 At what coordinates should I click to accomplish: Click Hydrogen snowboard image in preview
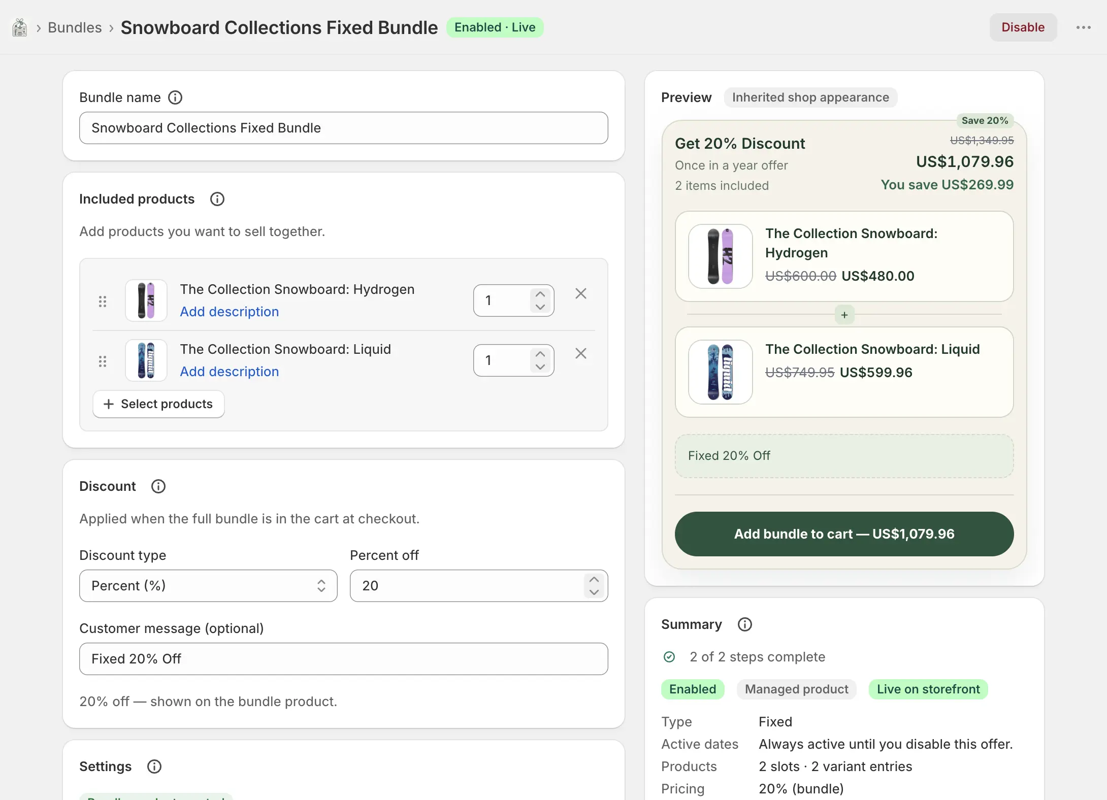click(721, 256)
